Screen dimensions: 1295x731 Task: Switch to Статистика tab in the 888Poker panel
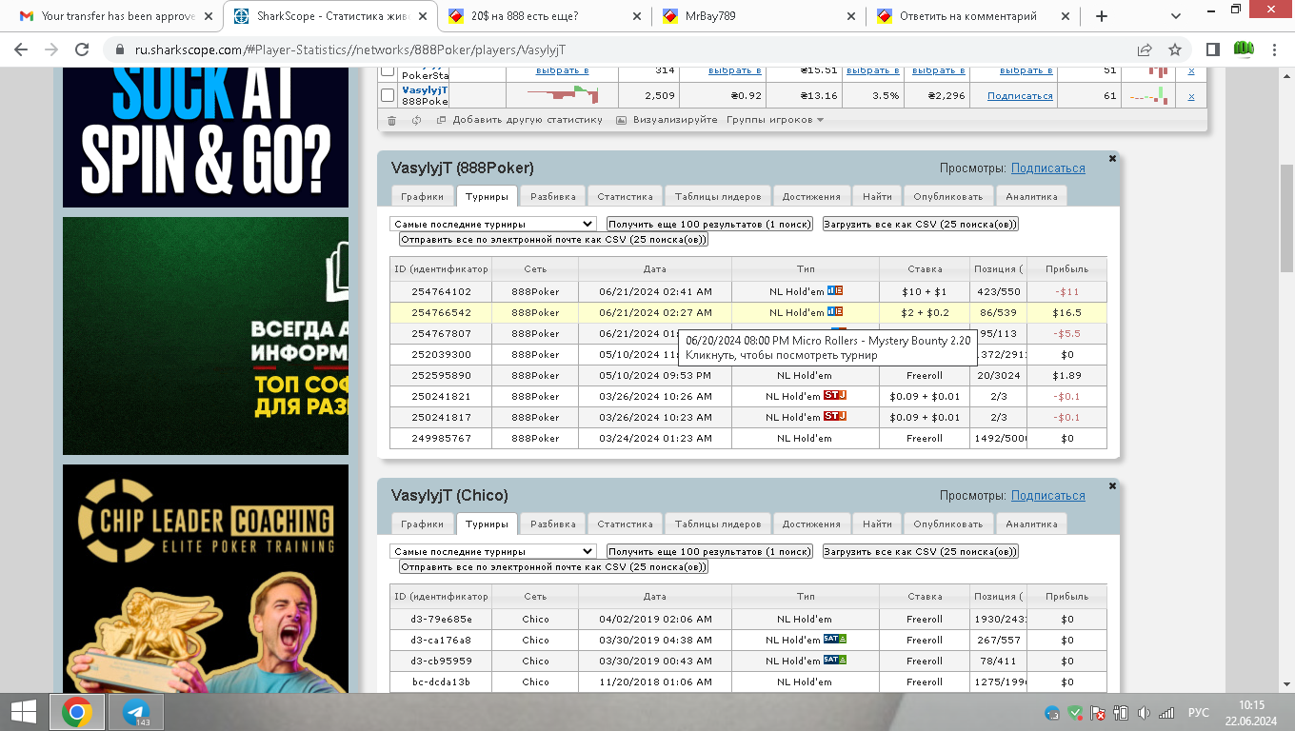point(625,196)
